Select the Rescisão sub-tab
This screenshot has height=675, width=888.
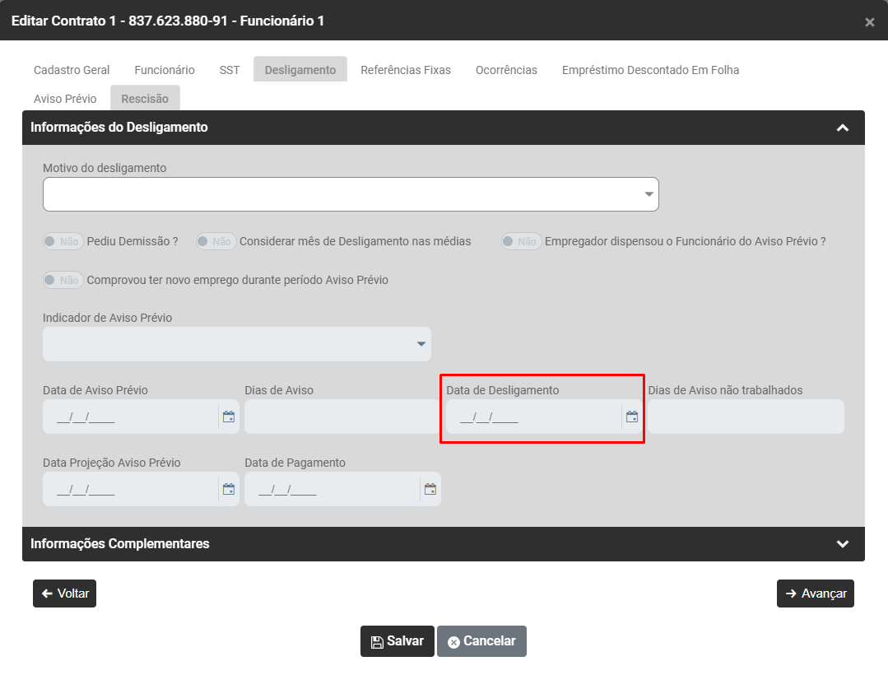point(145,99)
